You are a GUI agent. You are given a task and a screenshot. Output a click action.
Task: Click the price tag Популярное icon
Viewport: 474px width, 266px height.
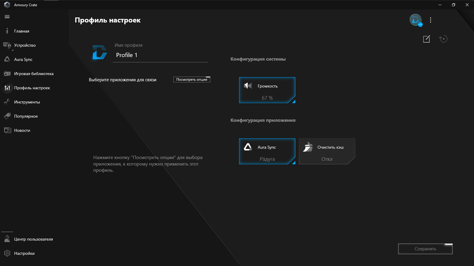7,116
